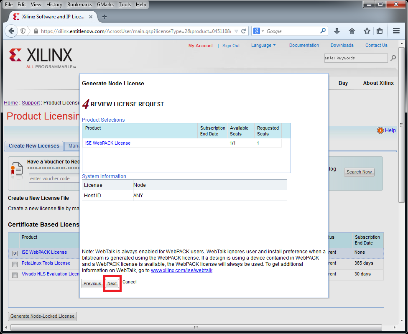Tick the Vivado HLS Evaluation License checkbox
This screenshot has height=334, width=408.
click(15, 275)
